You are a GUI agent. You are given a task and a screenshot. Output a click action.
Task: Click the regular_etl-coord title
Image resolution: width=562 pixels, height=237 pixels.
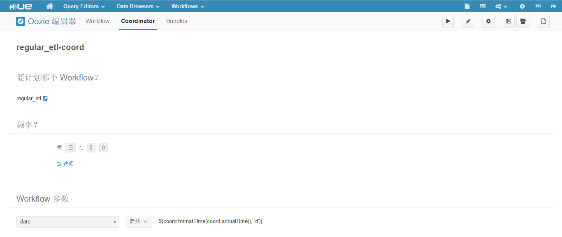click(x=50, y=47)
